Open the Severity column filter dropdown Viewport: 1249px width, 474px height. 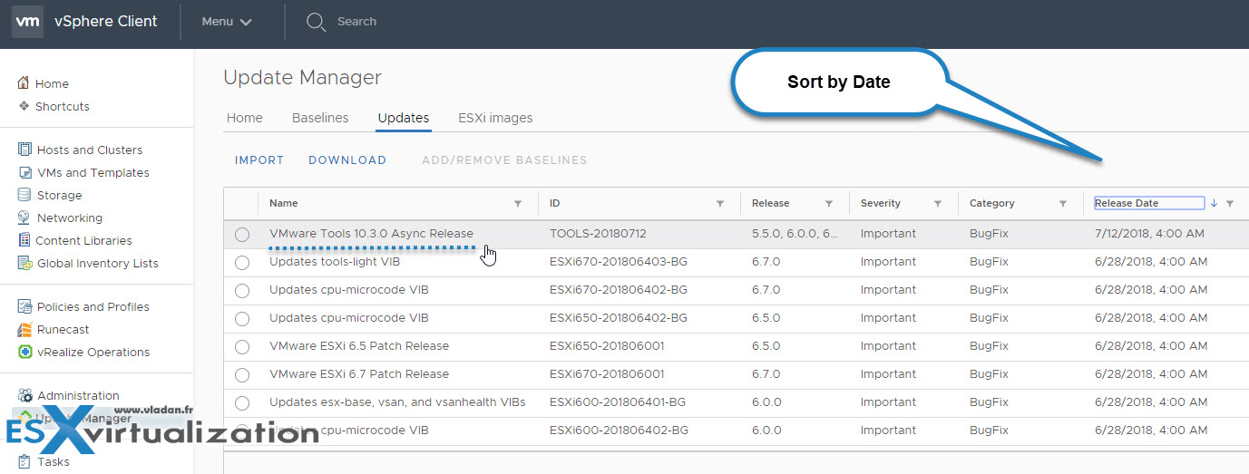938,204
